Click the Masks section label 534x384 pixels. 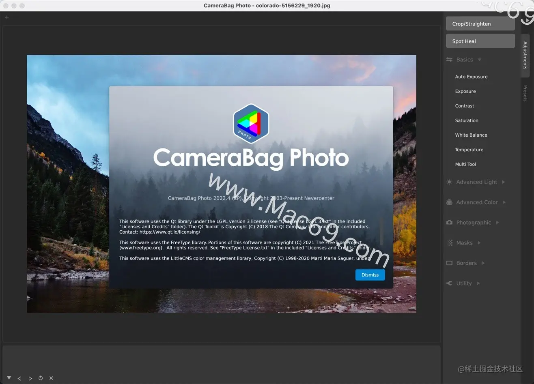click(x=464, y=243)
